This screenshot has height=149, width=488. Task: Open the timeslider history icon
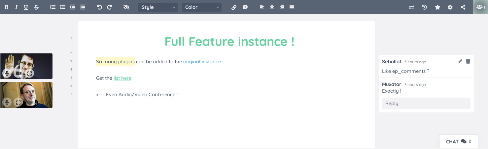click(425, 7)
